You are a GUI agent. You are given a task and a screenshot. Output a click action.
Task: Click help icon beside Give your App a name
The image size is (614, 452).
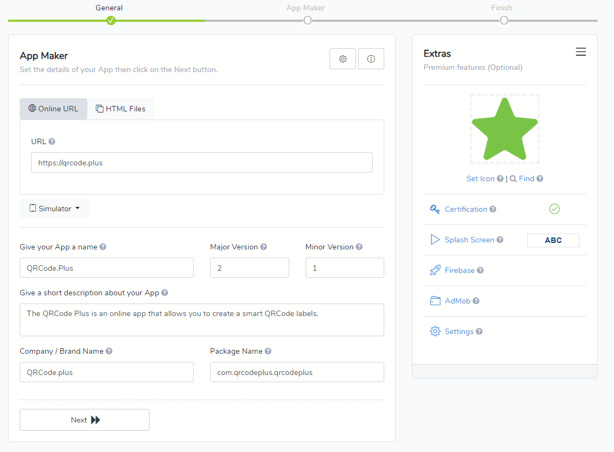[x=103, y=247]
